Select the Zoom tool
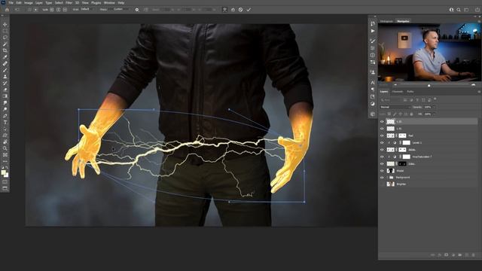This screenshot has height=271, width=482. (x=5, y=148)
